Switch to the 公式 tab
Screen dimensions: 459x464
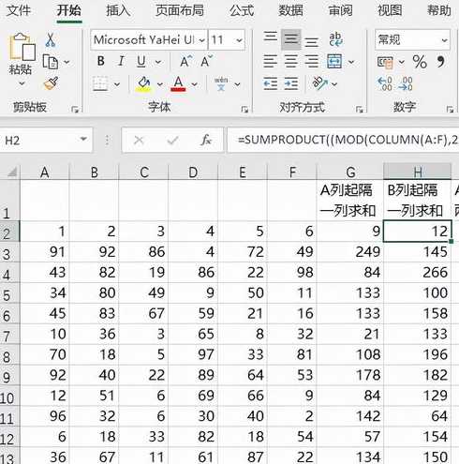[x=242, y=10]
